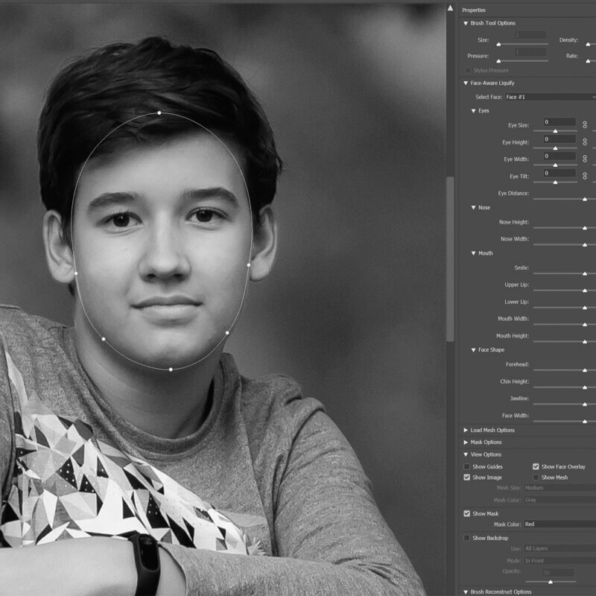Turn on Show Backdrop
Screen dimensions: 596x596
(466, 537)
